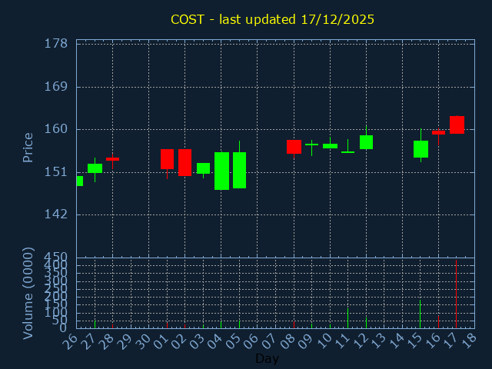The width and height of the screenshot is (492, 369).
Task: Click the green volume bar for day 15
Action: 421,314
